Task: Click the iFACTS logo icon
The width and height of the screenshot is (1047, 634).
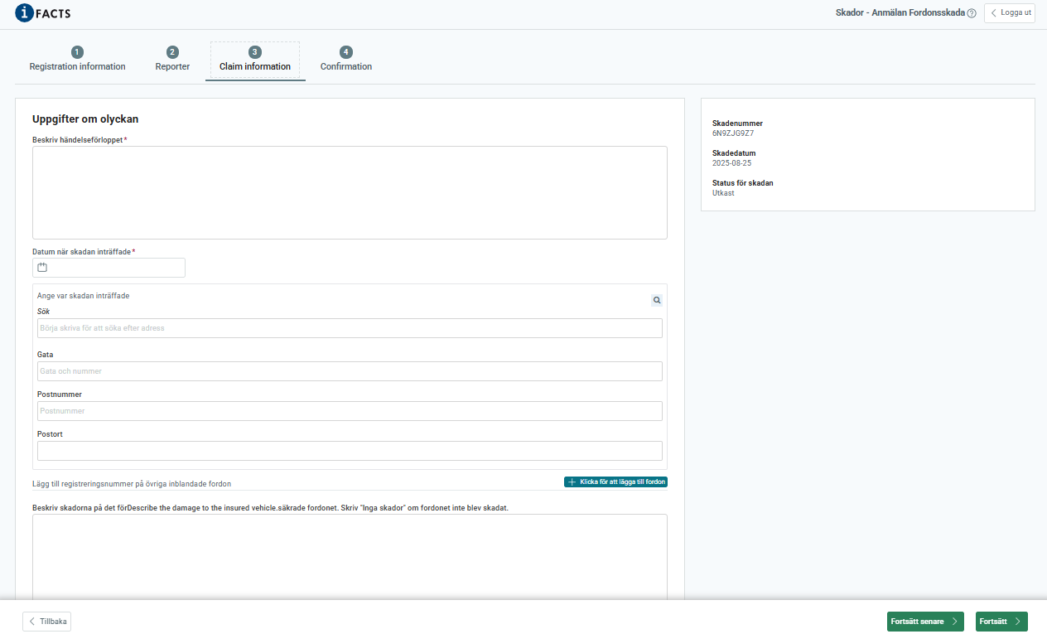Action: pyautogui.click(x=25, y=12)
